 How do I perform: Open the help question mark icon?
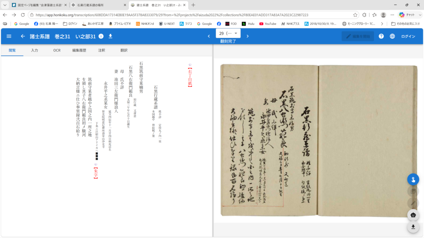381,36
